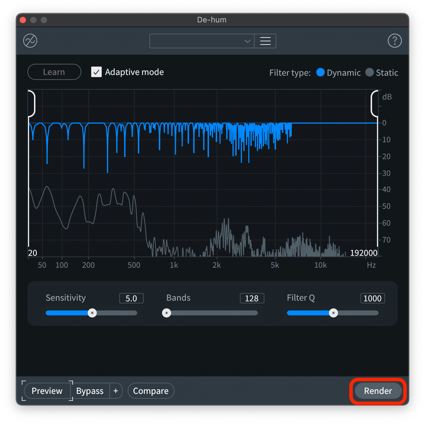Click the Bands value field showing 128
This screenshot has width=425, height=424.
pos(252,298)
